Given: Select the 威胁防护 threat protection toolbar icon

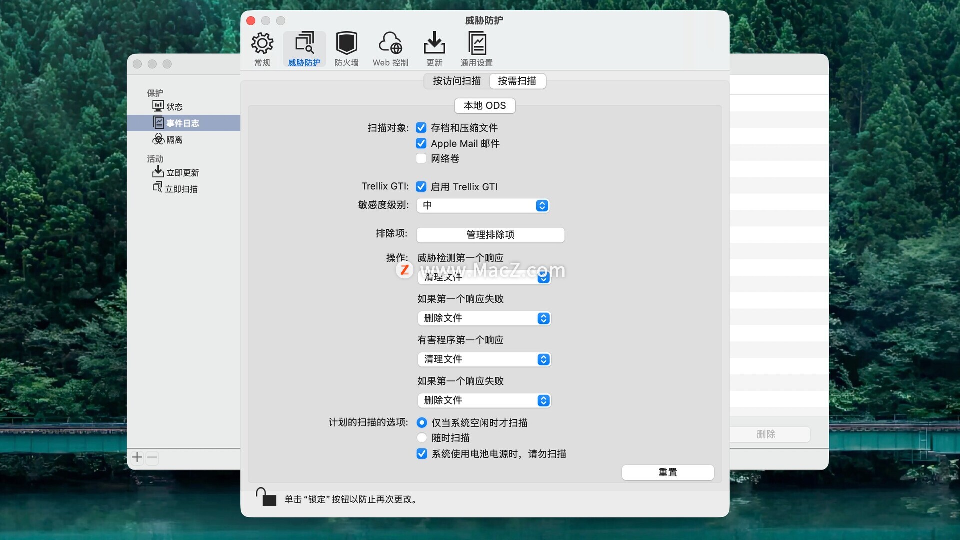Looking at the screenshot, I should (304, 43).
